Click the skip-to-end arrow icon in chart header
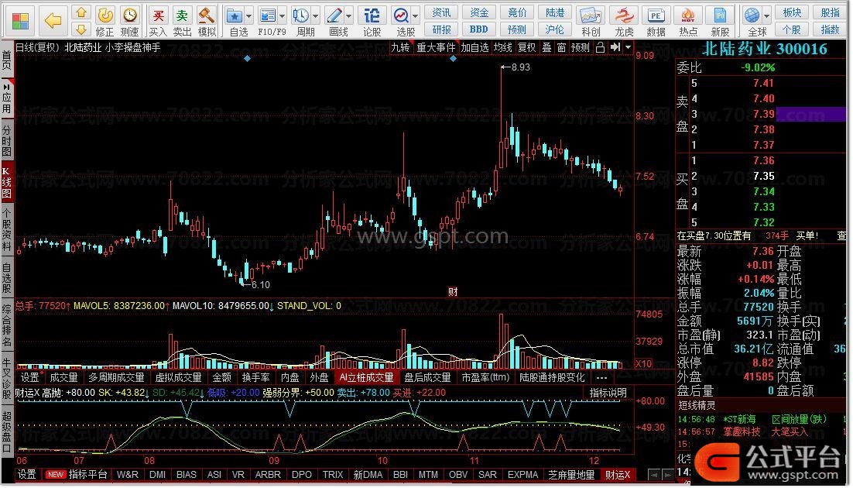853x488 pixels. (x=615, y=47)
